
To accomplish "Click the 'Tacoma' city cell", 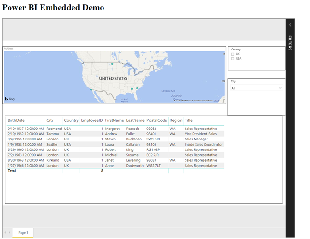I will click(52, 134).
